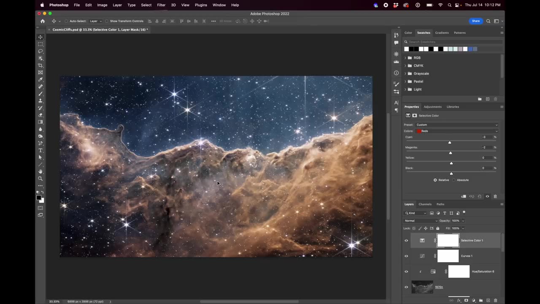Screen dimensions: 540x304
Task: Select the Blur tool
Action: [40, 129]
